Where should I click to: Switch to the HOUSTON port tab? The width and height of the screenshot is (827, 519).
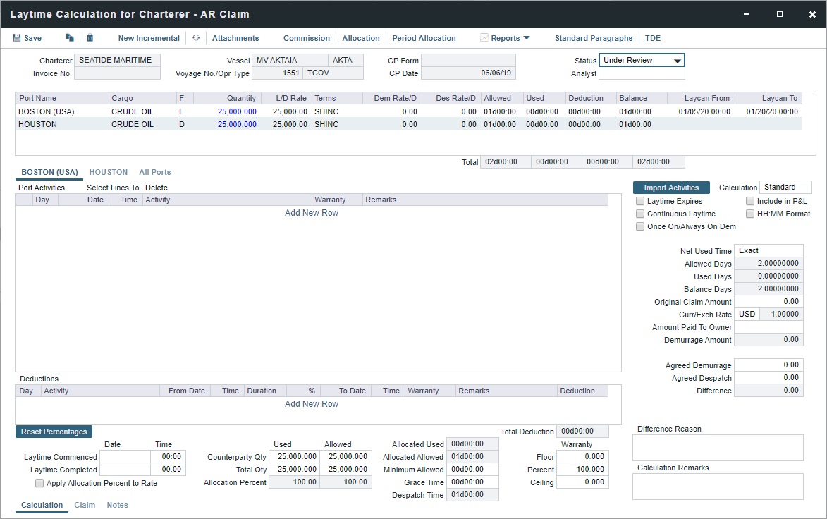point(109,172)
